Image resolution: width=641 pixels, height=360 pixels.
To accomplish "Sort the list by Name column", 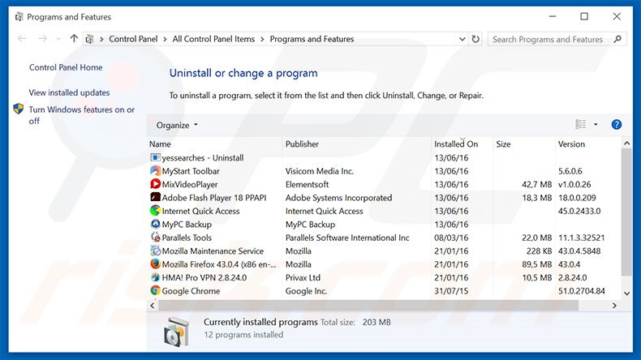I will (215, 144).
